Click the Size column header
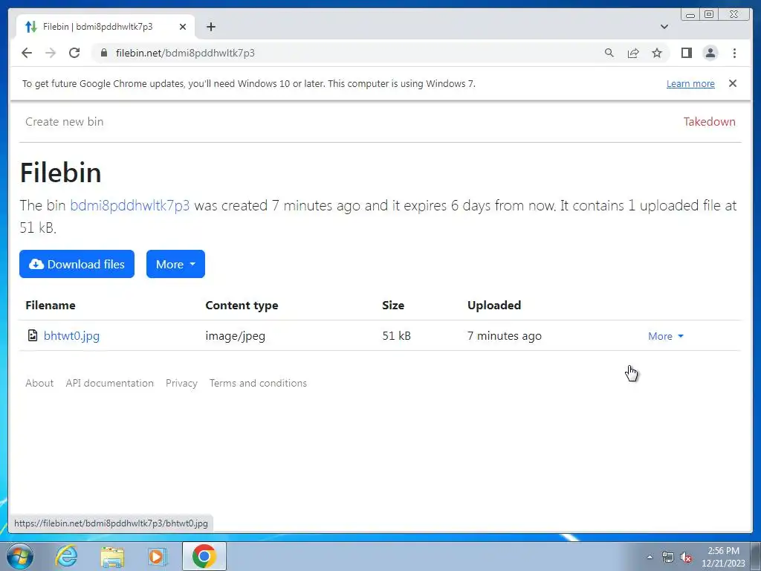 pos(393,305)
